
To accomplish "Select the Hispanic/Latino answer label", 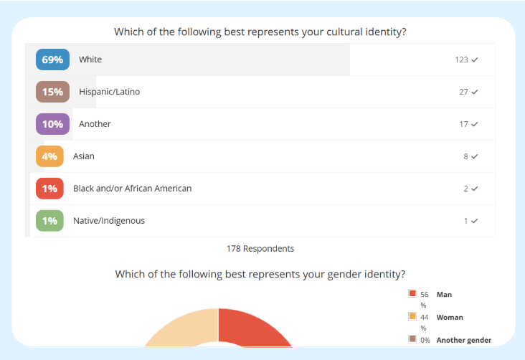I will (x=109, y=92).
